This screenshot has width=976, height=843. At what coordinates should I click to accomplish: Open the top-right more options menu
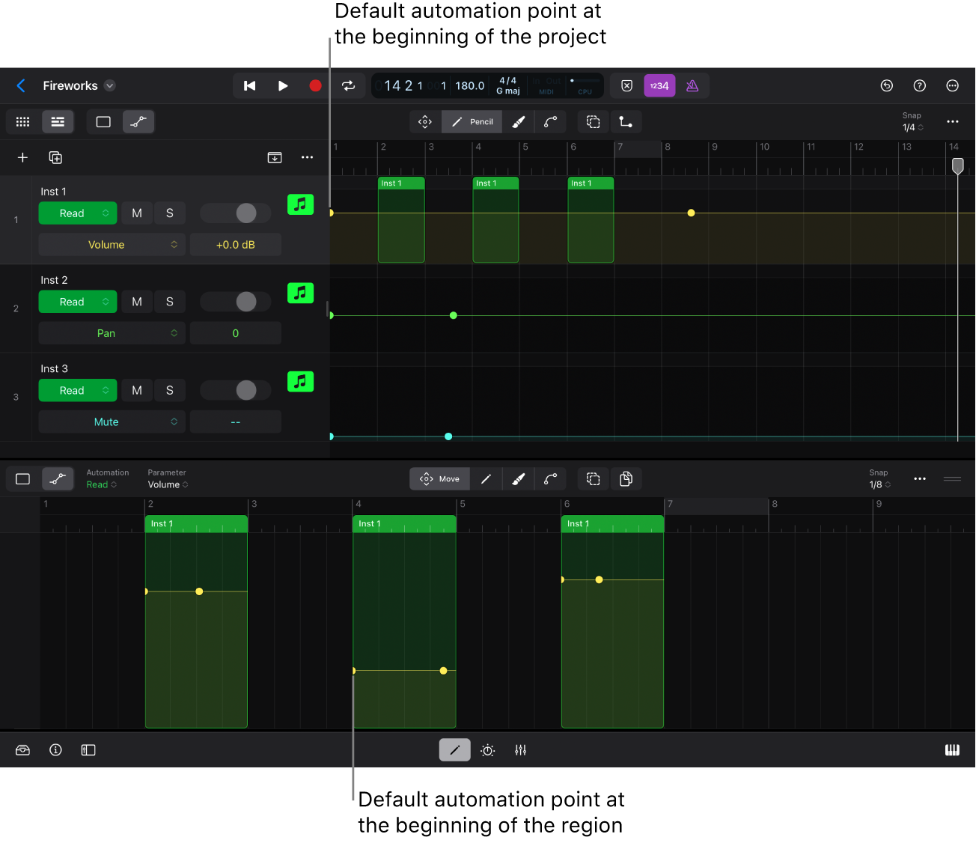pyautogui.click(x=952, y=86)
